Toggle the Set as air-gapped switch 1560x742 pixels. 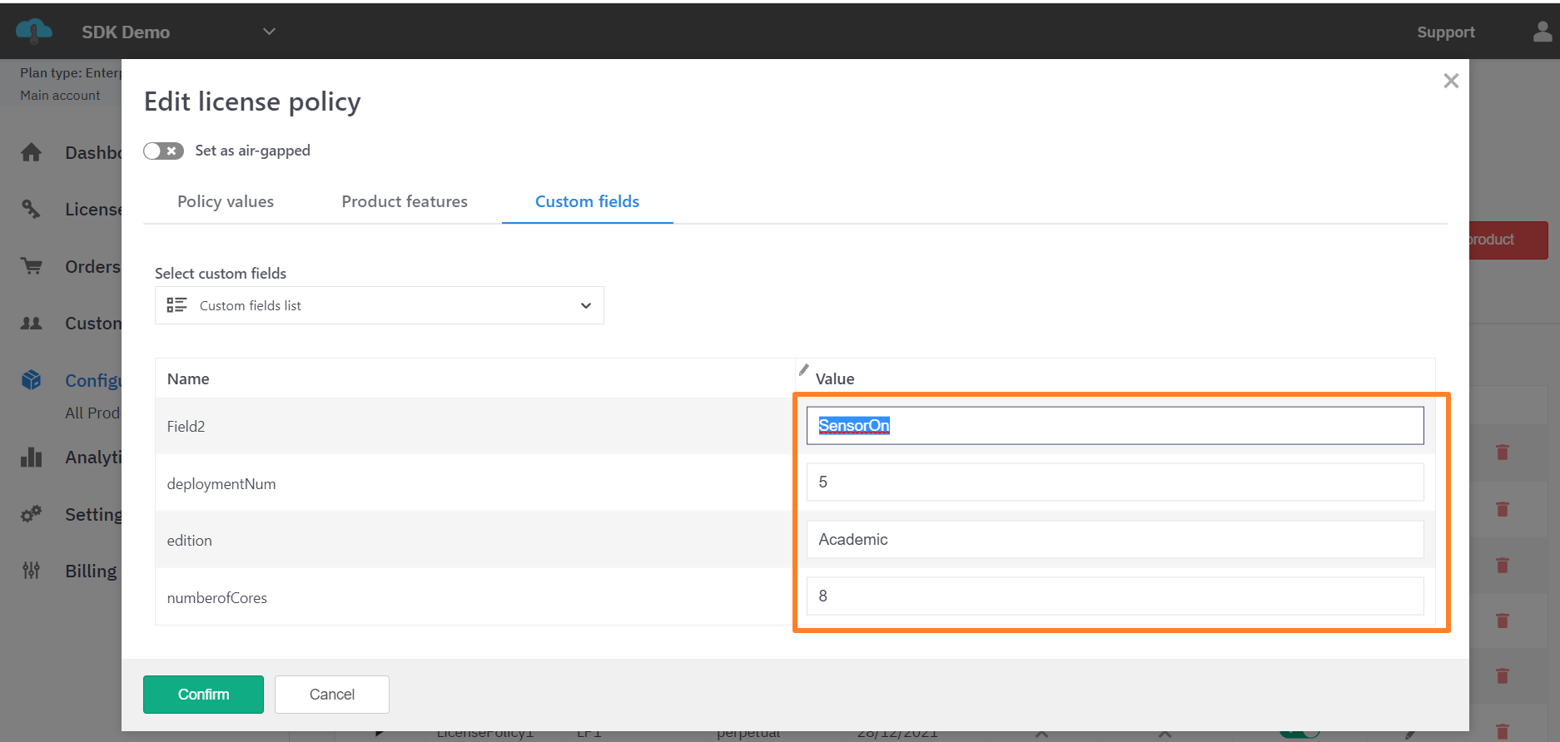(x=163, y=151)
